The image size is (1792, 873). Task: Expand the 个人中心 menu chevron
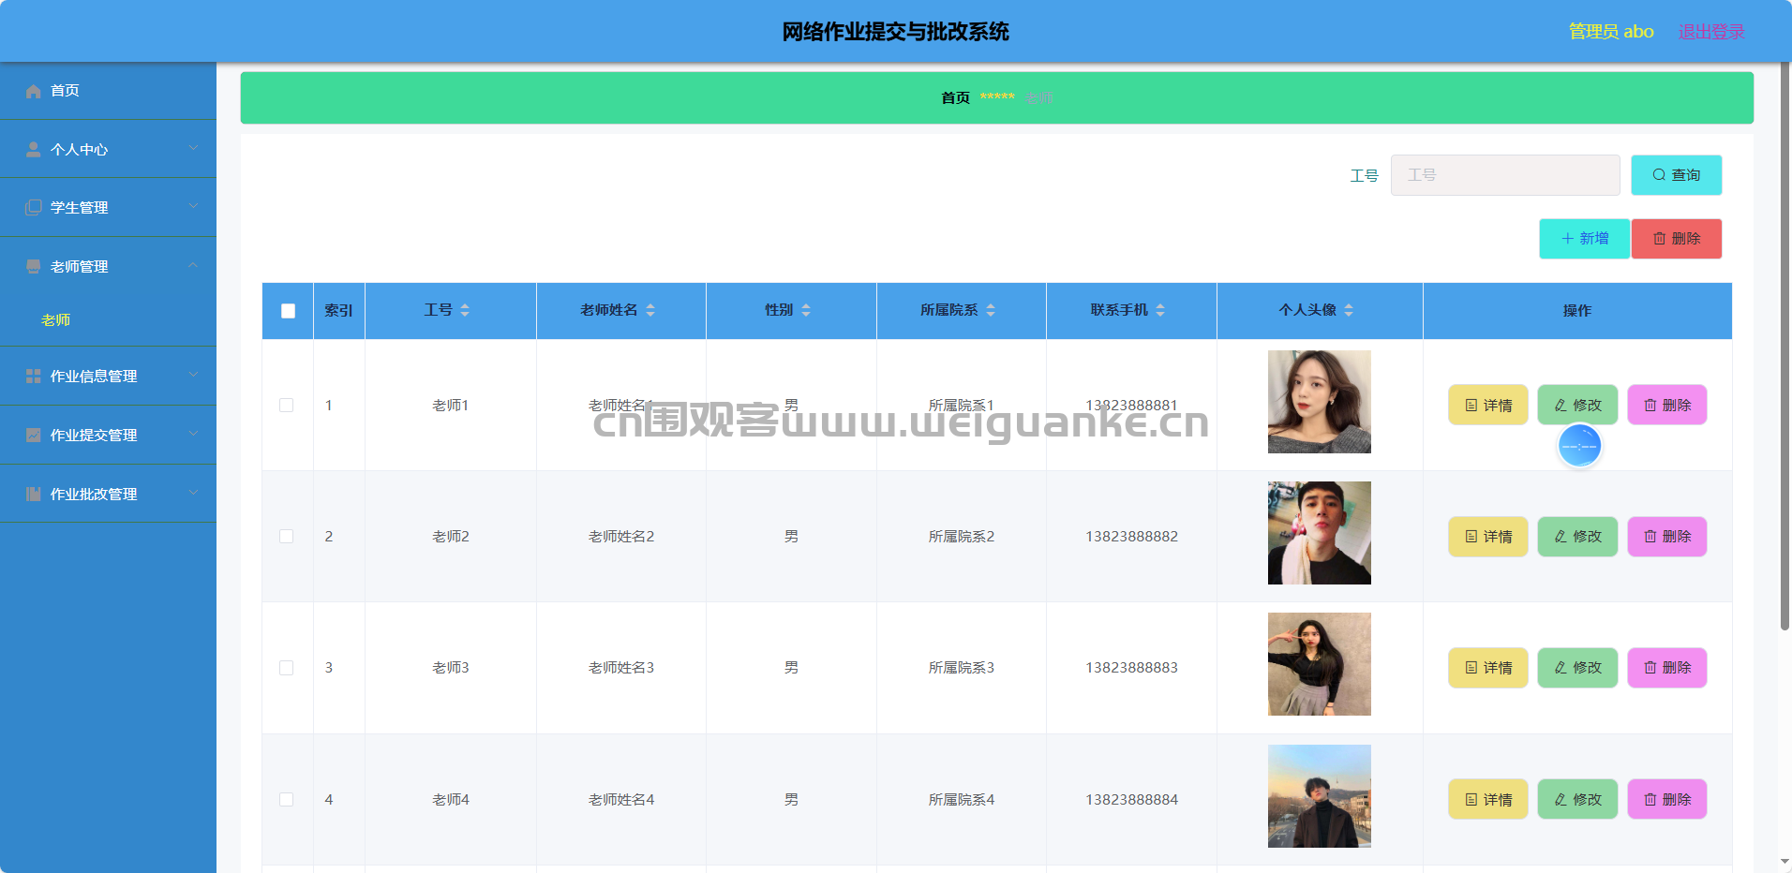pos(193,148)
